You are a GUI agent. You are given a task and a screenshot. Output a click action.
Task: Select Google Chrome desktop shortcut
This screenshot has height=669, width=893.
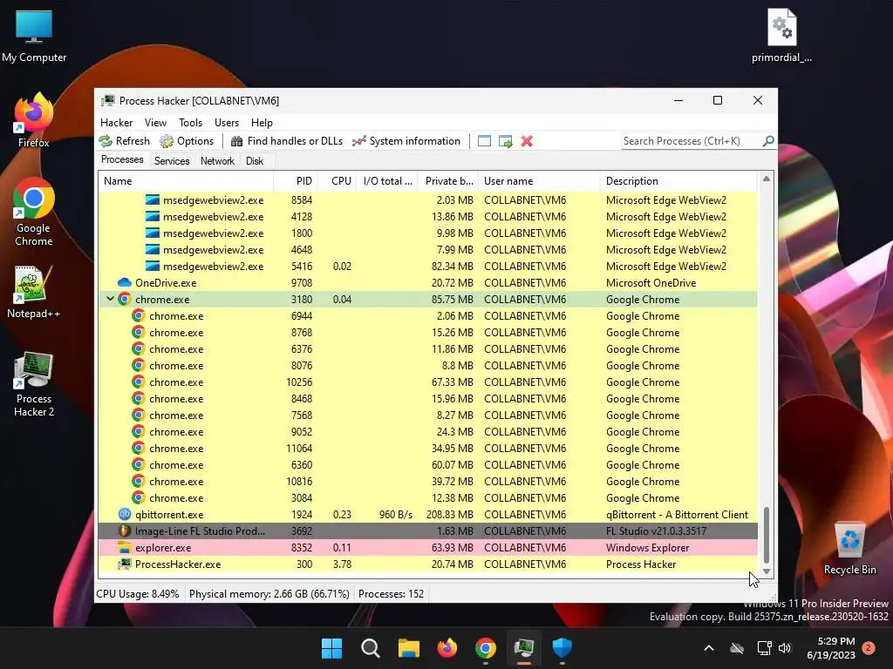(34, 213)
